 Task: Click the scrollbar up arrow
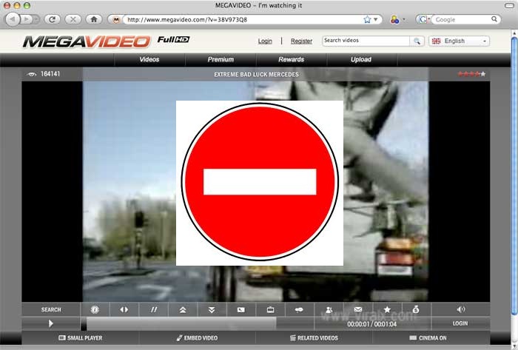pyautogui.click(x=514, y=33)
